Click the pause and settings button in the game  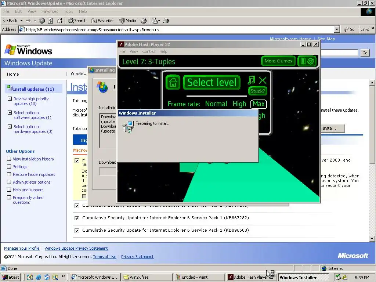[307, 61]
